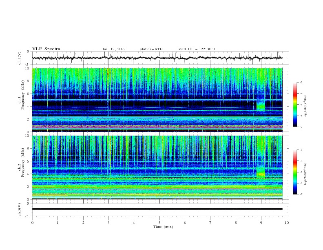Viewport: 323px width, 250px height.
Task: Click the green burst near minute 9 in ch.2 spectrogram
Action: [261, 172]
